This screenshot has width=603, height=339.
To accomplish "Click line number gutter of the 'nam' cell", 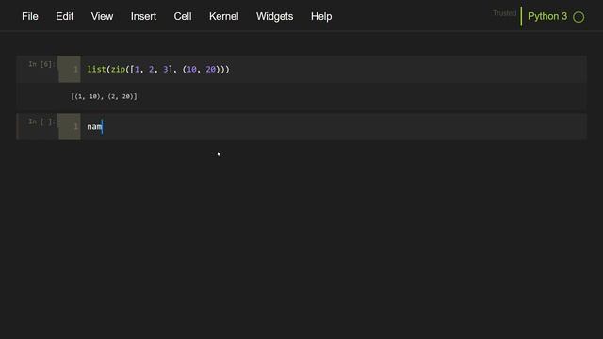I will [69, 126].
